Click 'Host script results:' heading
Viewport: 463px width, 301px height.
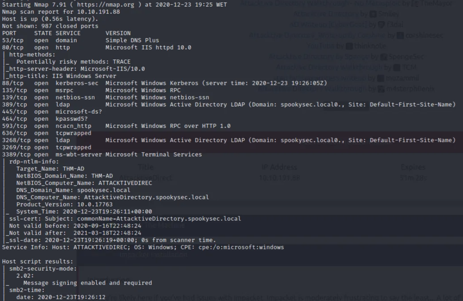pos(38,261)
